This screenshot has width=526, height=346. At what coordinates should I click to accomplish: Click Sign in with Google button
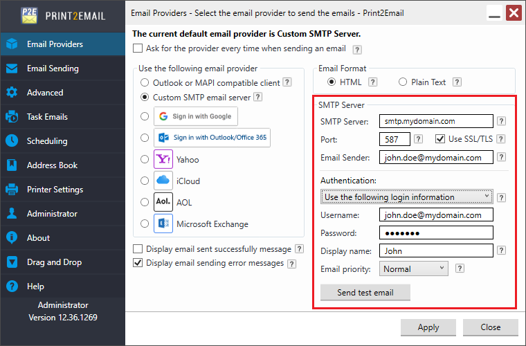(196, 116)
